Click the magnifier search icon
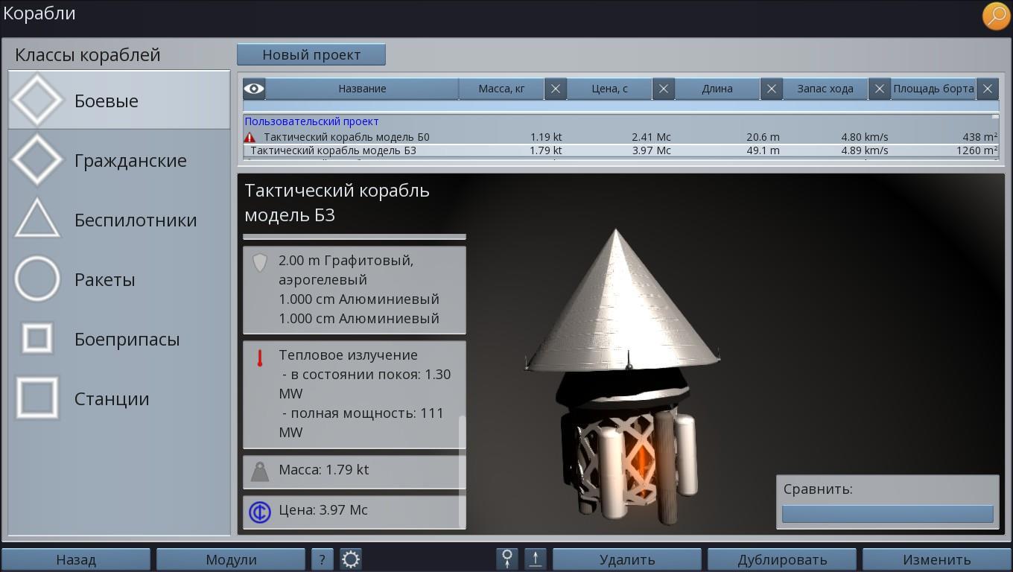Viewport: 1013px width, 572px height. 996,16
